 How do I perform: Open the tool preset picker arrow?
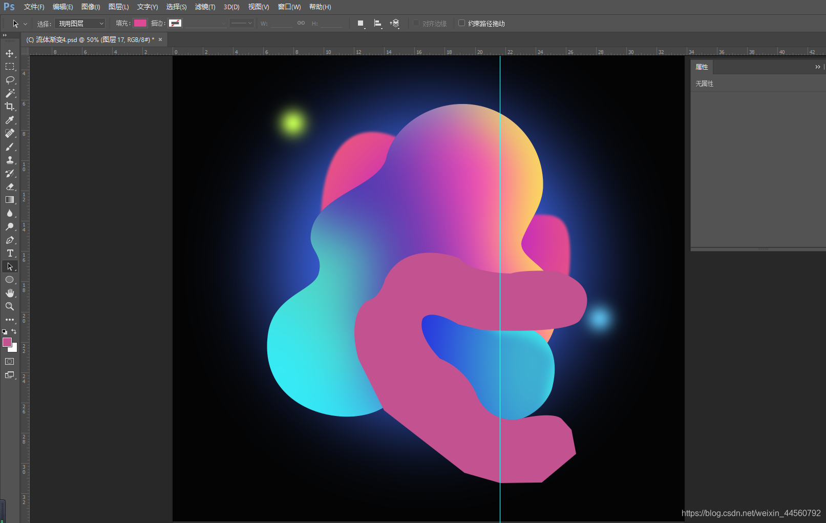pos(25,24)
